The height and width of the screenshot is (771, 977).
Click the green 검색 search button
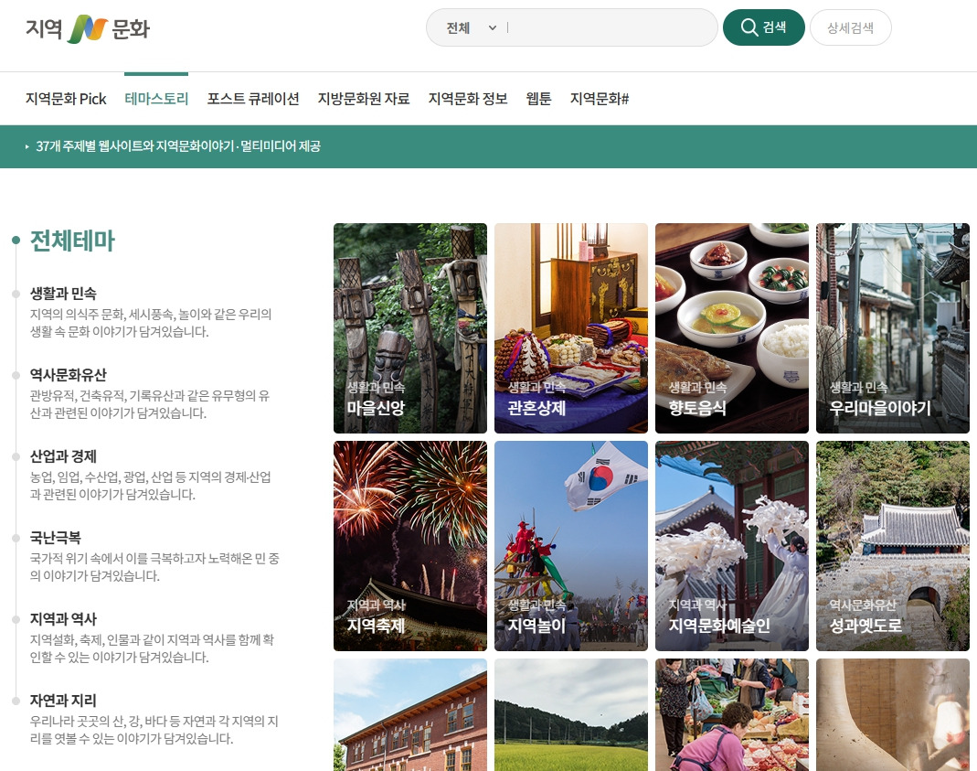tap(763, 27)
